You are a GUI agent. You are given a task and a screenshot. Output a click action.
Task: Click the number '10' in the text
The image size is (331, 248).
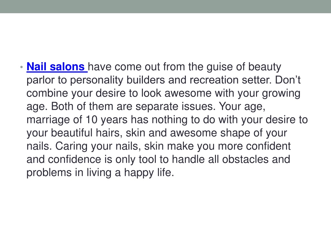coord(91,120)
